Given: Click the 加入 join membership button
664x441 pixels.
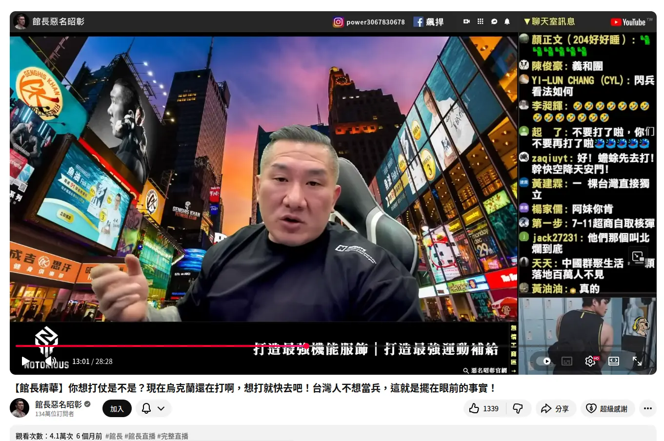Looking at the screenshot, I should coord(117,408).
